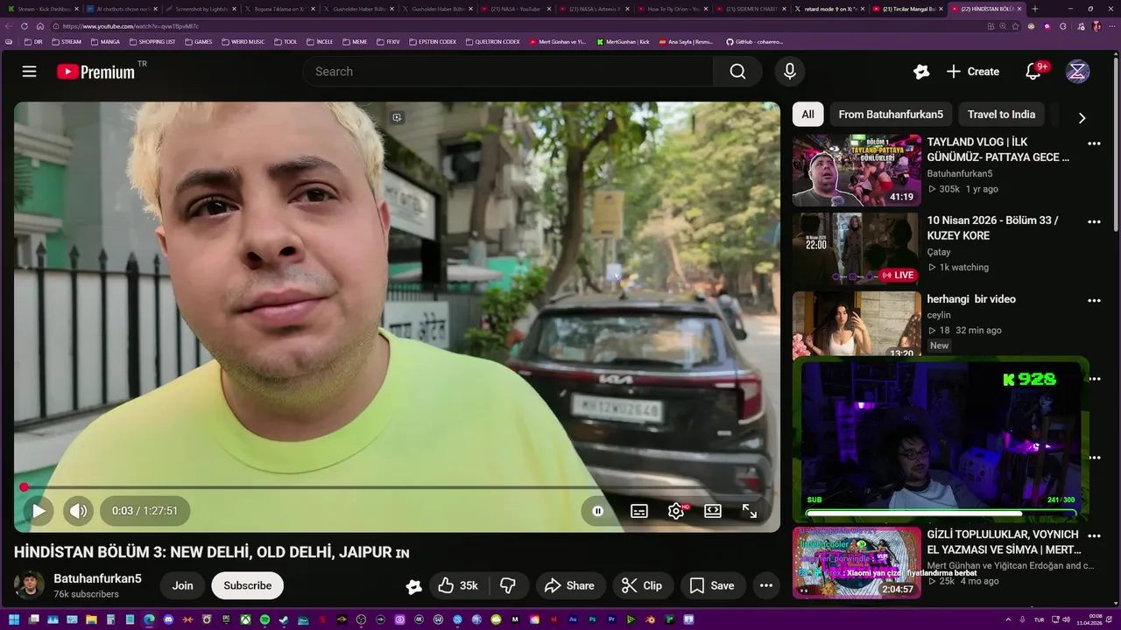Open menu for 10 Nisan 2026 Bölüm 33
1121x630 pixels.
pyautogui.click(x=1094, y=222)
